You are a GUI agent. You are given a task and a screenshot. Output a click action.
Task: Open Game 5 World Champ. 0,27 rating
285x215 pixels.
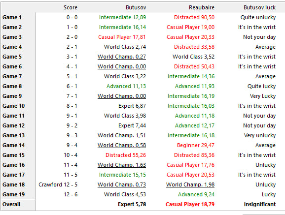click(x=122, y=57)
